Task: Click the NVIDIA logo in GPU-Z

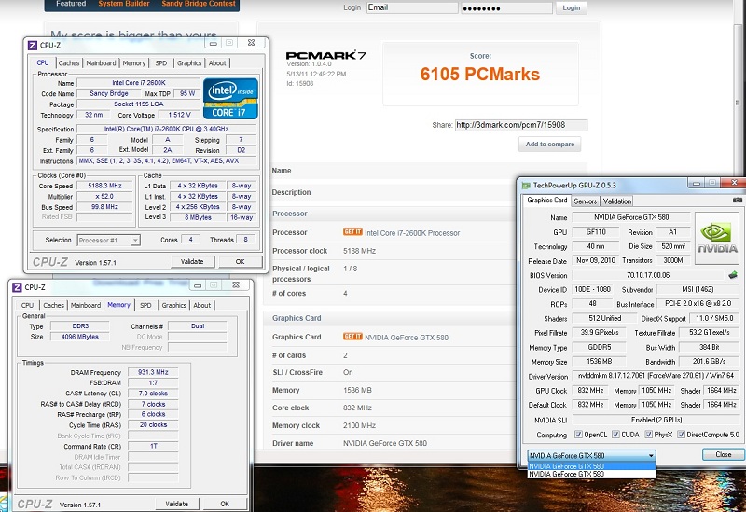Action: pyautogui.click(x=717, y=238)
